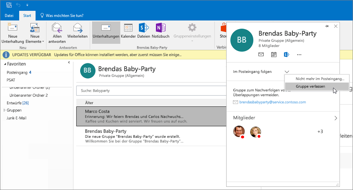Open Brendas Baby-Party welcome message

click(151, 136)
